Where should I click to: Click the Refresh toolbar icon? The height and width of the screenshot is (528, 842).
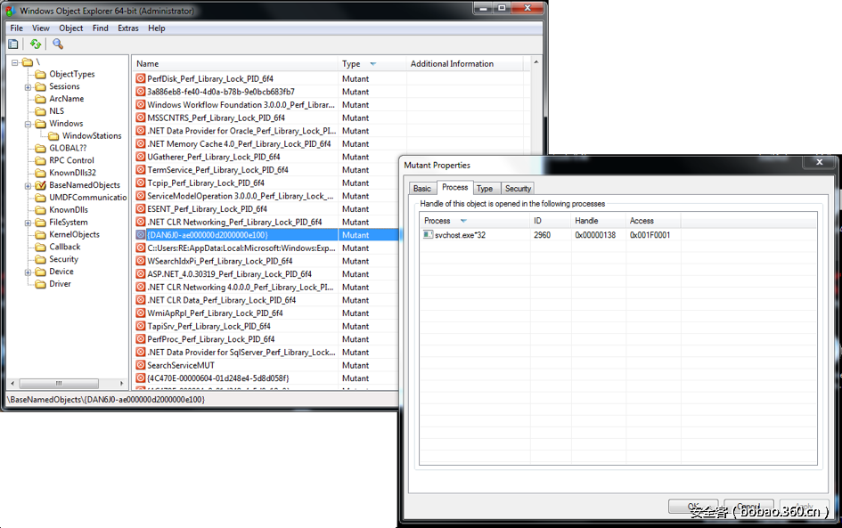35,44
